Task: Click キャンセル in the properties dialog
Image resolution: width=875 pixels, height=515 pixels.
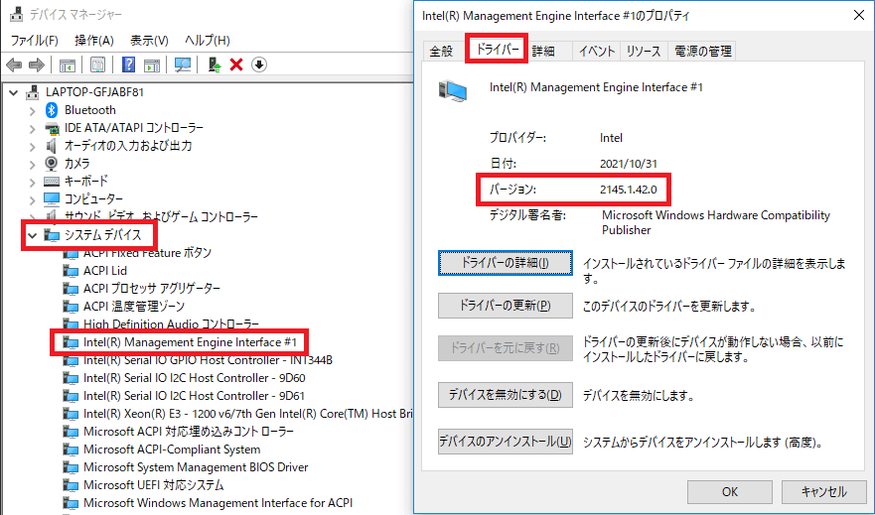Action: (x=824, y=491)
